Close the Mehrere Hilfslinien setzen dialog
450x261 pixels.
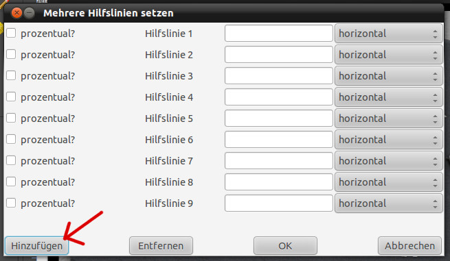point(16,13)
